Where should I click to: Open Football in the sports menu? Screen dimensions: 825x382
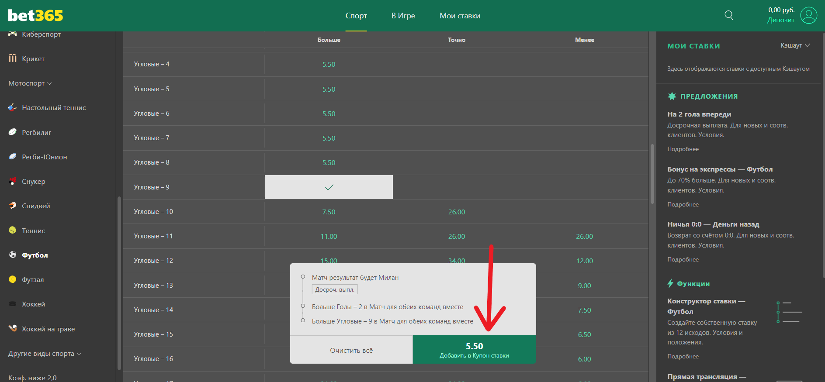35,255
